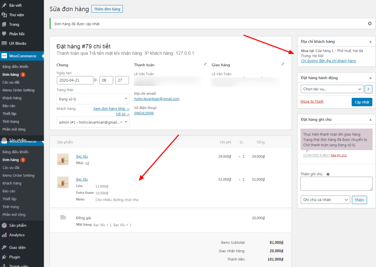This screenshot has width=376, height=267.
Task: Click the Move to Trash link
Action: coord(312,101)
